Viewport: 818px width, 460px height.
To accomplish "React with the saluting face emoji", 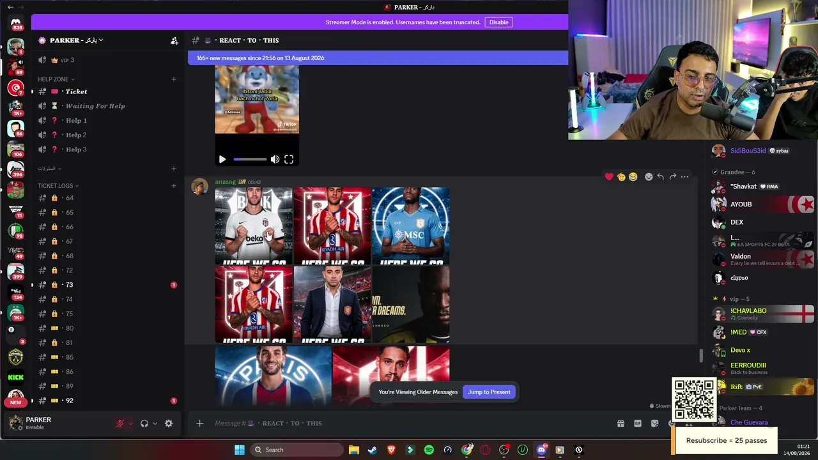I will coord(621,177).
